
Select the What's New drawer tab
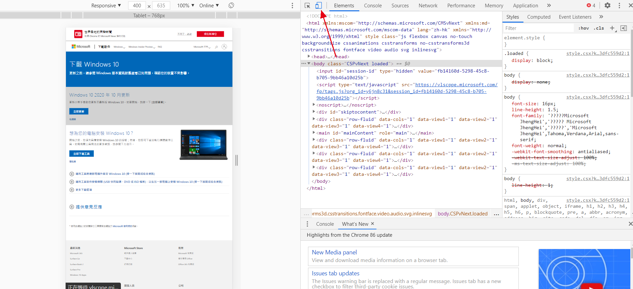[355, 224]
